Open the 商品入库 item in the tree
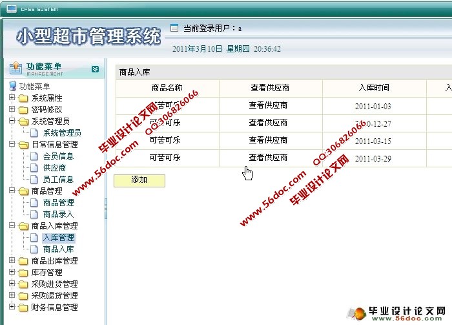Image resolution: width=452 pixels, height=325 pixels. tap(58, 249)
